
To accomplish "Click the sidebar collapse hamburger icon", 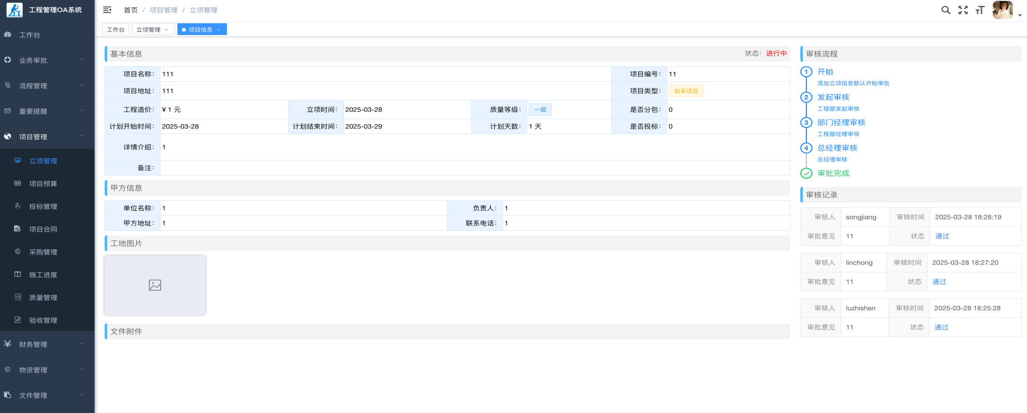I will pos(107,10).
